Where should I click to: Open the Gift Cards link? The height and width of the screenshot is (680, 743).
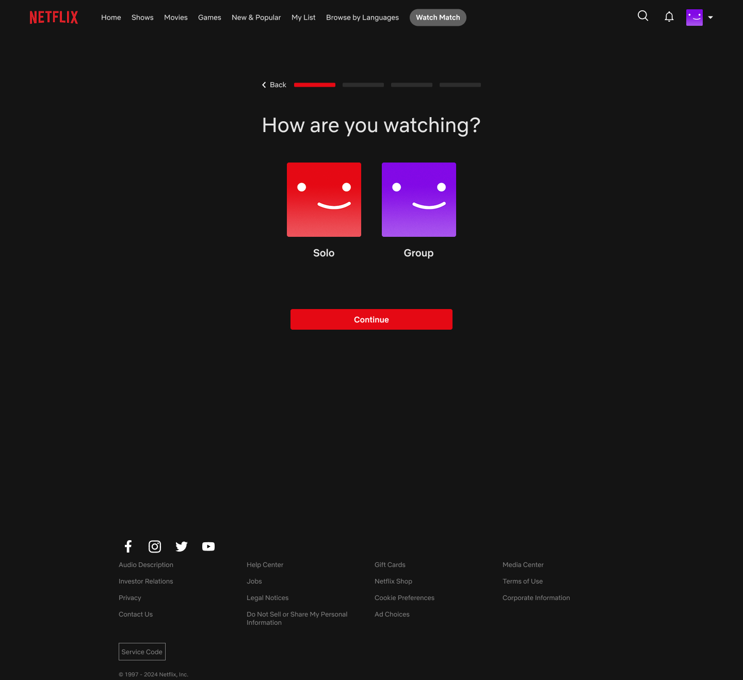coord(390,565)
